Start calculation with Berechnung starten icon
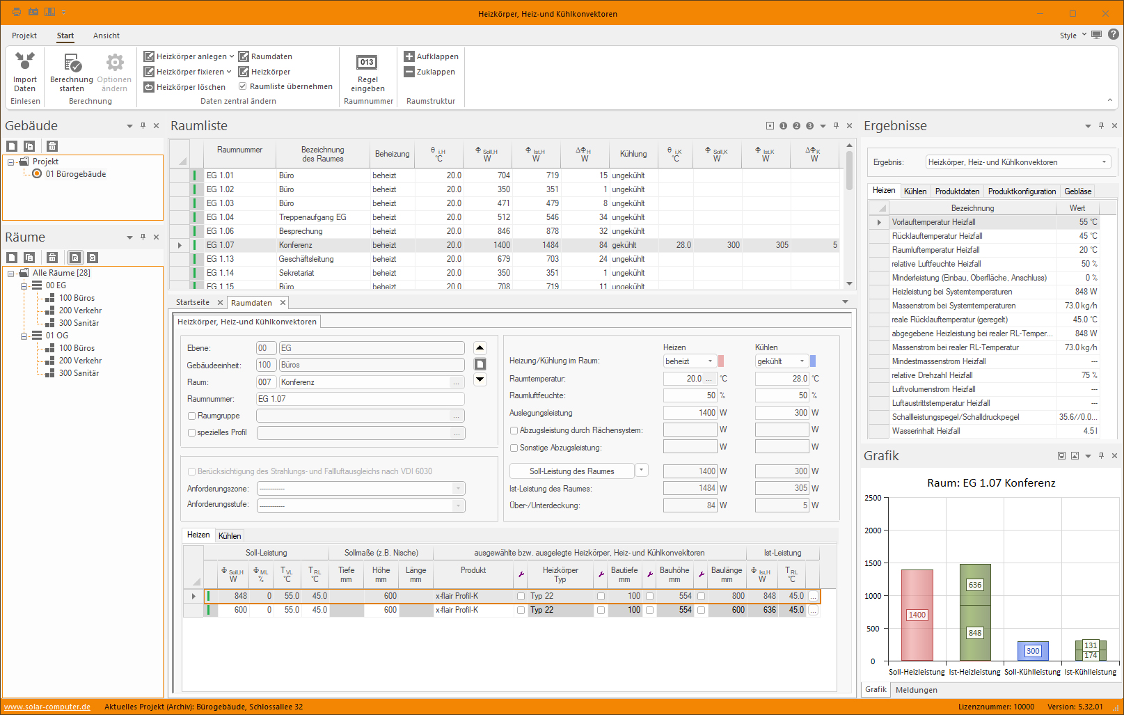1124x715 pixels. 72,63
